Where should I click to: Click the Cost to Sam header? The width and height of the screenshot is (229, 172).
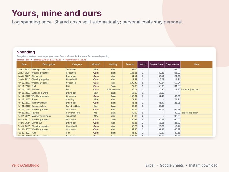156,64
